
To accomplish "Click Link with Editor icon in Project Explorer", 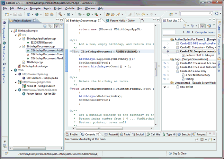I will 50,26.
